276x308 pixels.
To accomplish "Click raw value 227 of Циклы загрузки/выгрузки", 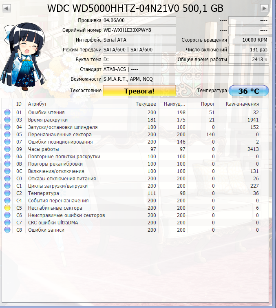I will (x=255, y=186).
